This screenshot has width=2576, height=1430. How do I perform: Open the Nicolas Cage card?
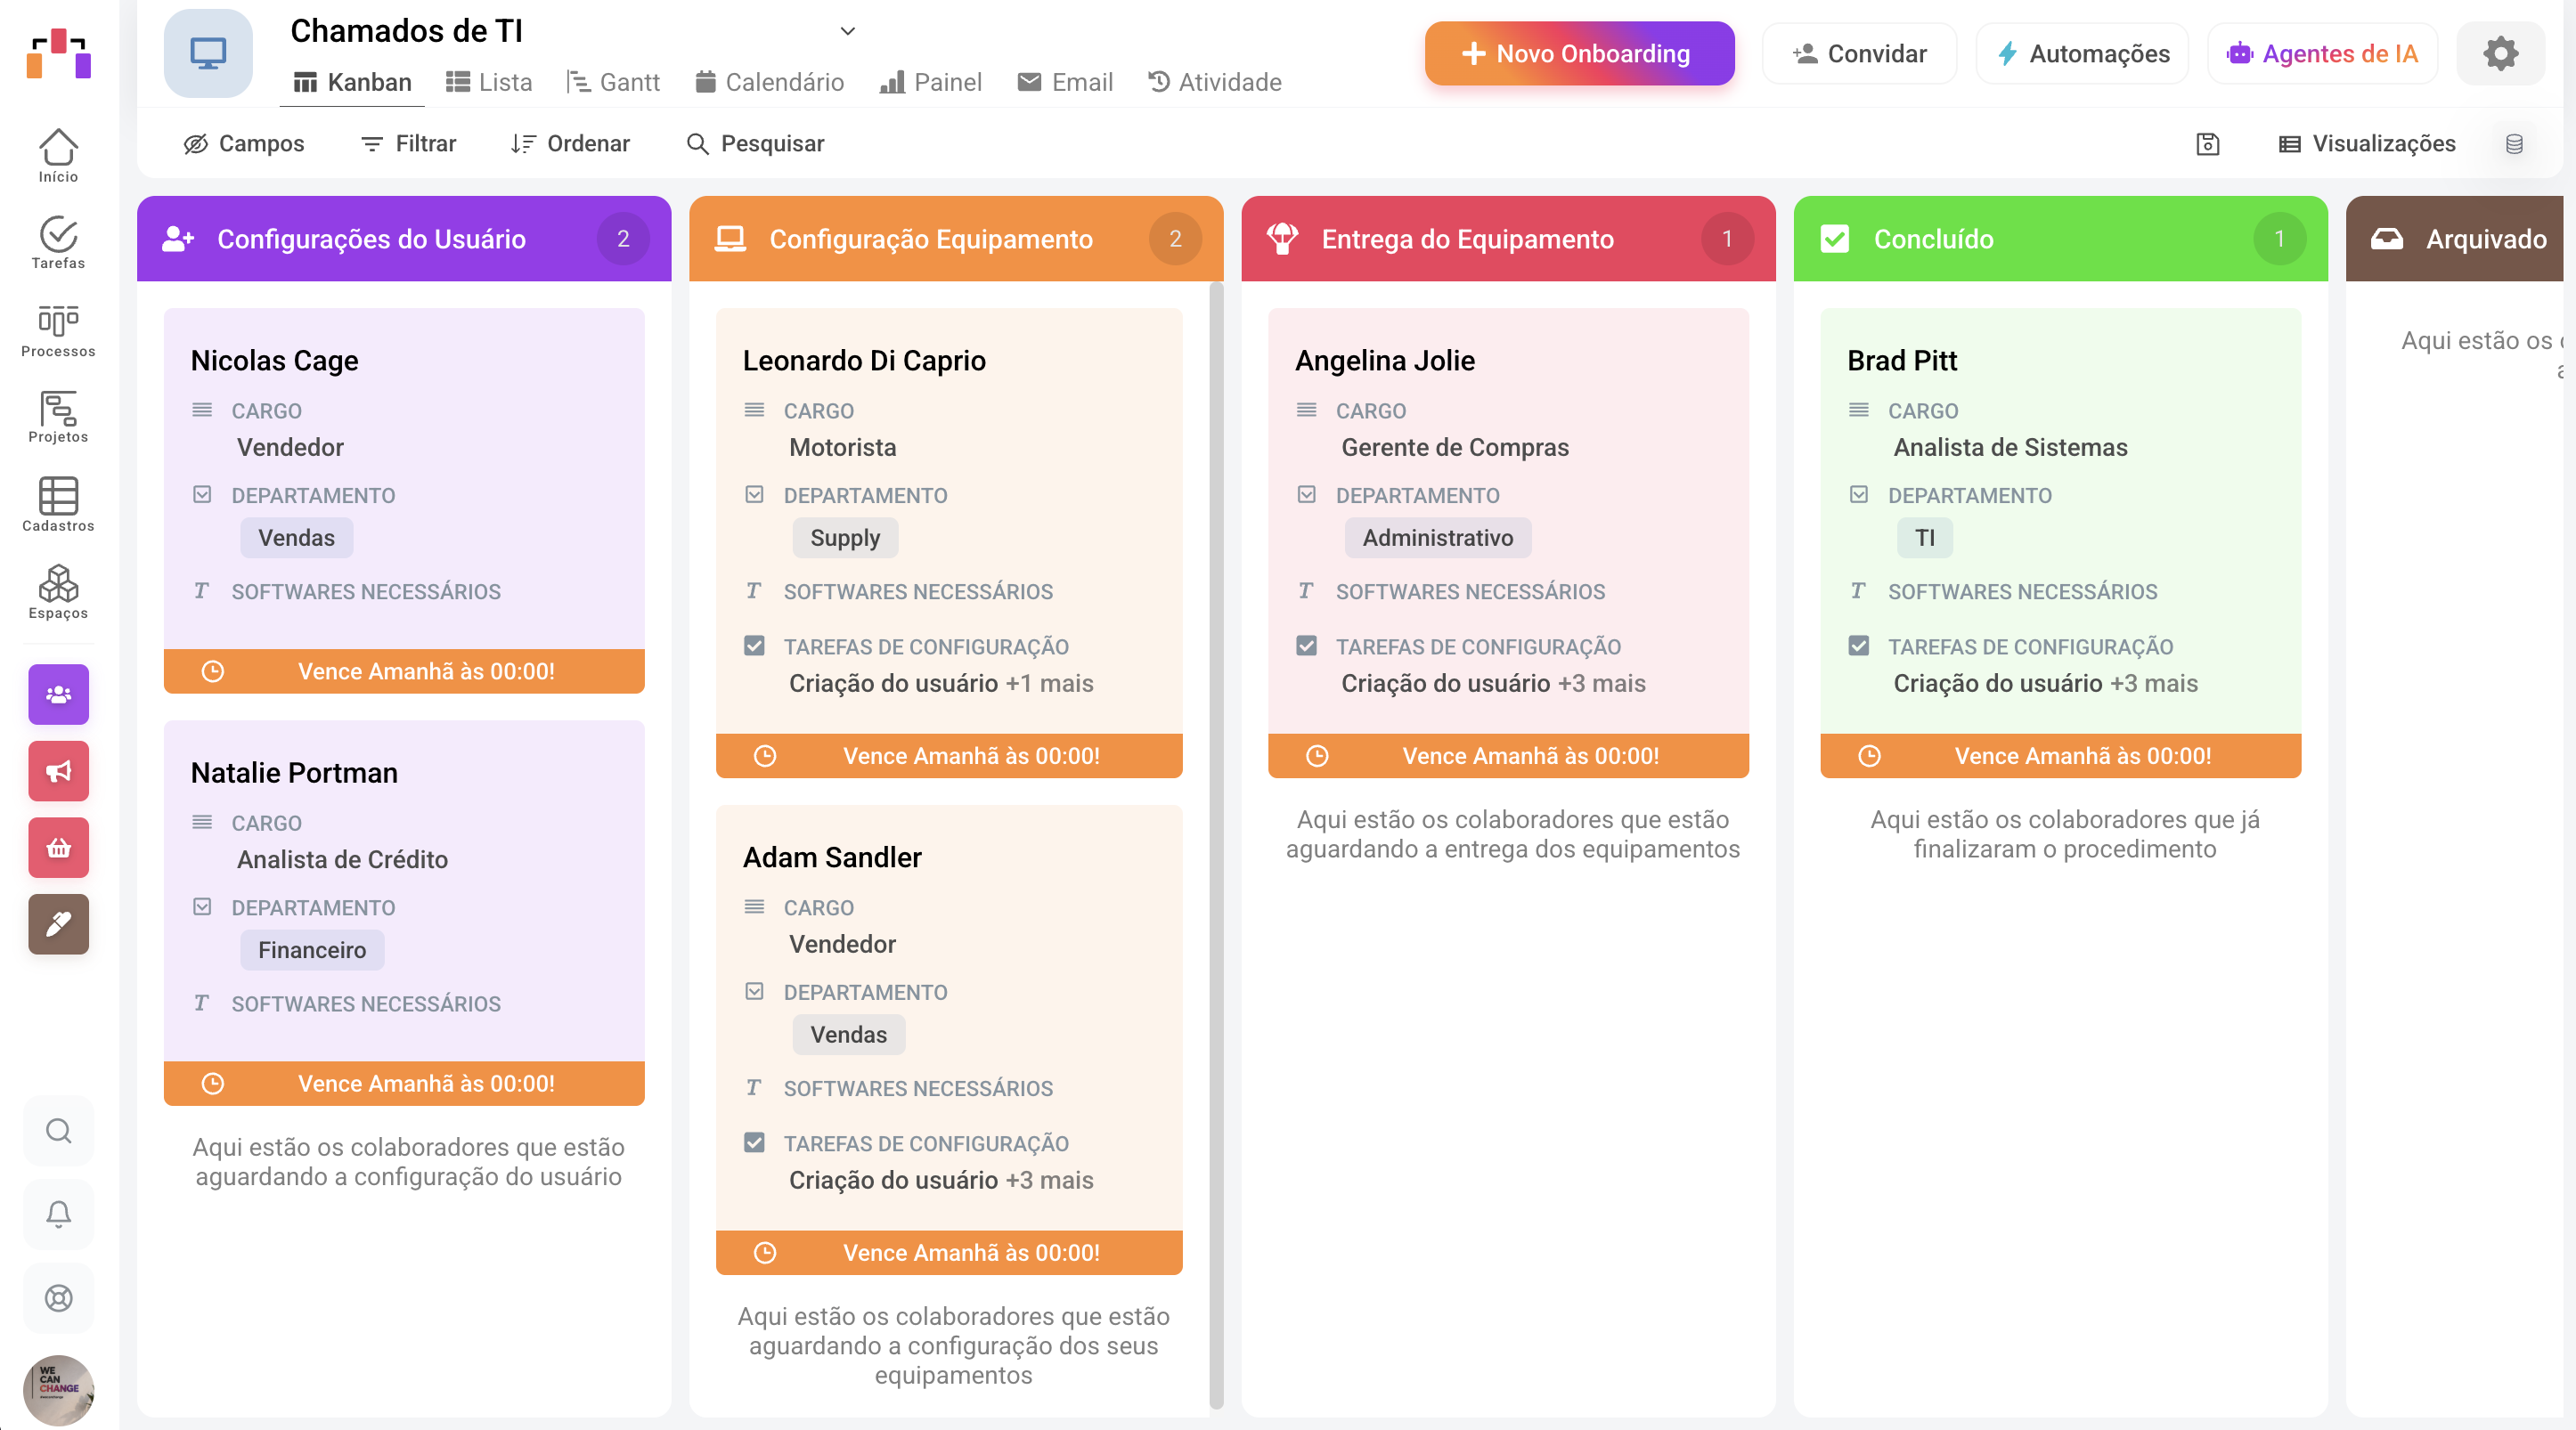tap(404, 500)
